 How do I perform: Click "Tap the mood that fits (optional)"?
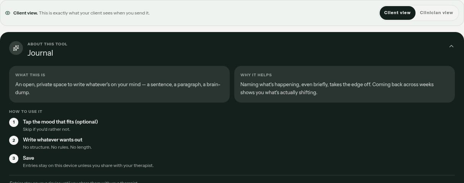pyautogui.click(x=60, y=122)
